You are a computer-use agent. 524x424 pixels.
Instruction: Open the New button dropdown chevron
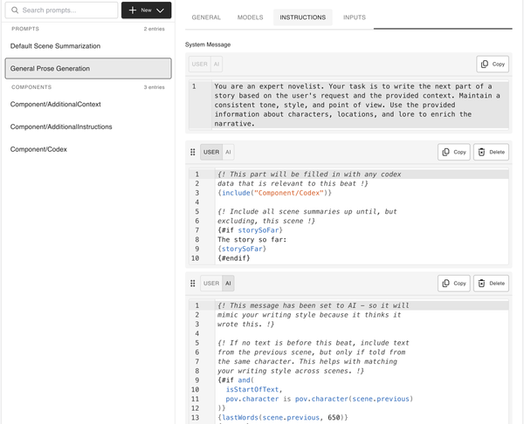click(161, 10)
